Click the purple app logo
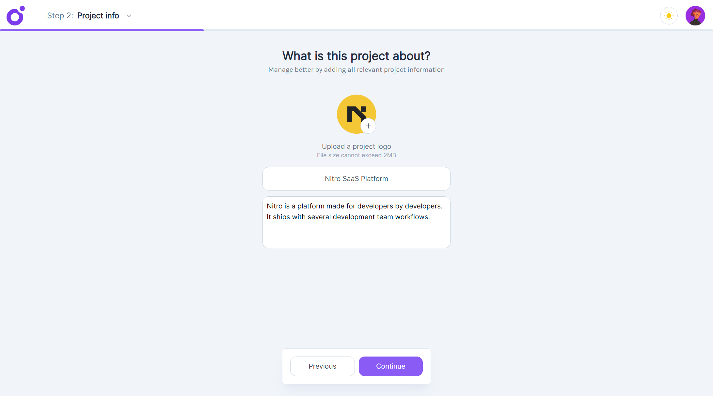The height and width of the screenshot is (396, 713). coord(15,16)
